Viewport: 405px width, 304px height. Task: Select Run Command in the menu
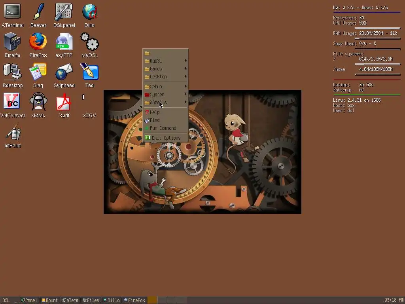165,128
